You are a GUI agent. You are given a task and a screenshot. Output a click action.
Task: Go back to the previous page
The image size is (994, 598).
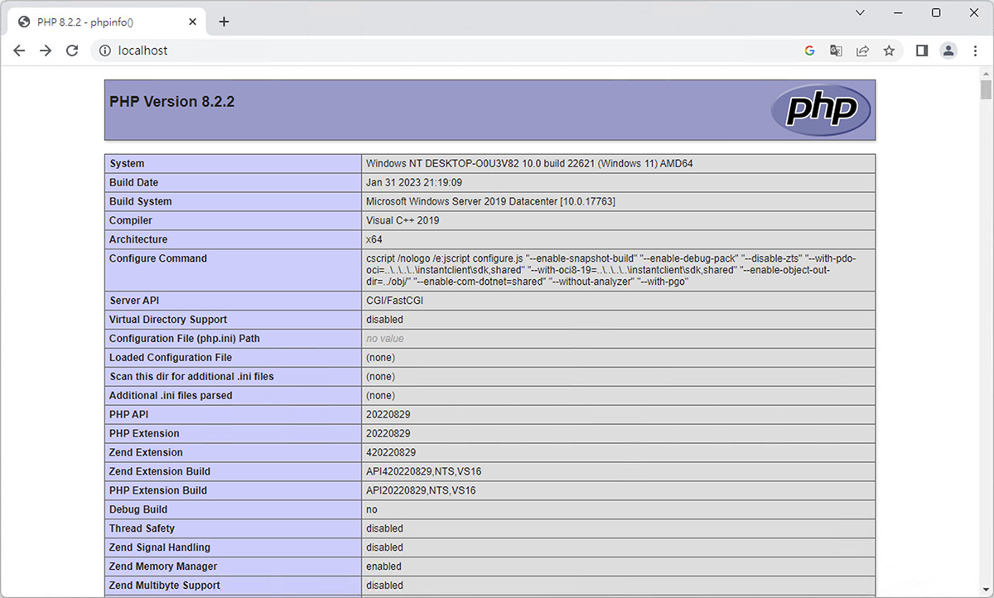(x=19, y=51)
